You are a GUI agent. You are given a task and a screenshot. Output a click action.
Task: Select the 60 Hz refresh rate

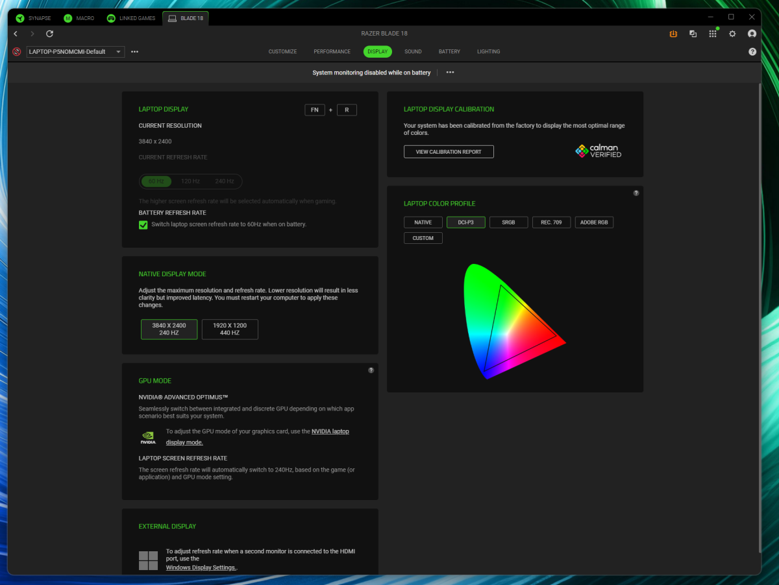coord(156,182)
